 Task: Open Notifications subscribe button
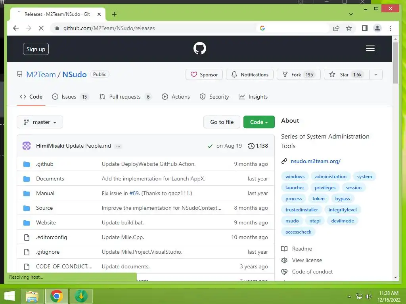point(250,75)
